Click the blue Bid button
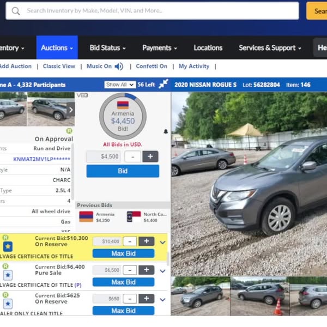This screenshot has height=327, width=327. (123, 171)
